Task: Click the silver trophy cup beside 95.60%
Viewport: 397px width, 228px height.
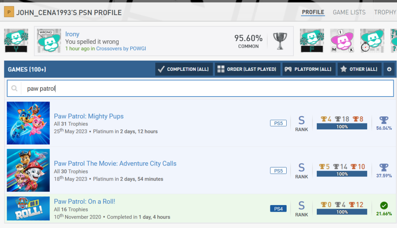Action: coord(280,41)
